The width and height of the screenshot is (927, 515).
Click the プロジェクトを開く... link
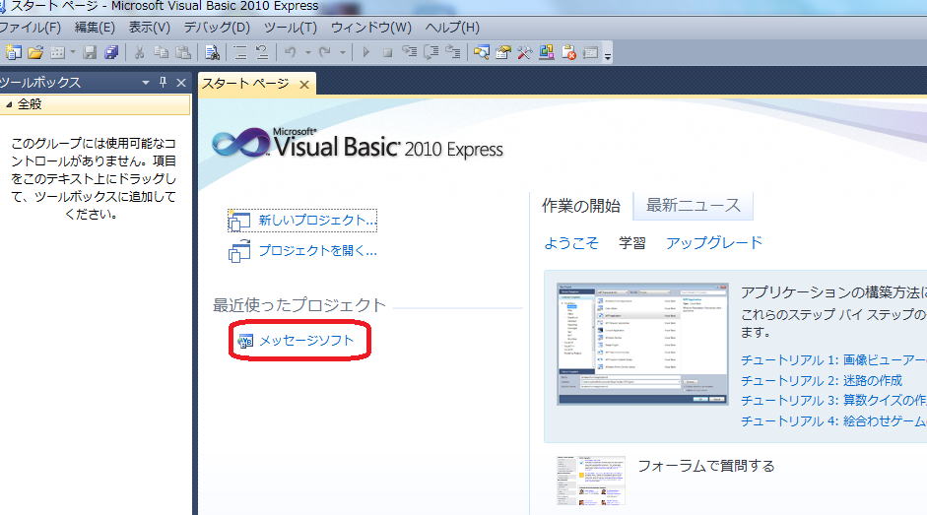click(x=317, y=251)
